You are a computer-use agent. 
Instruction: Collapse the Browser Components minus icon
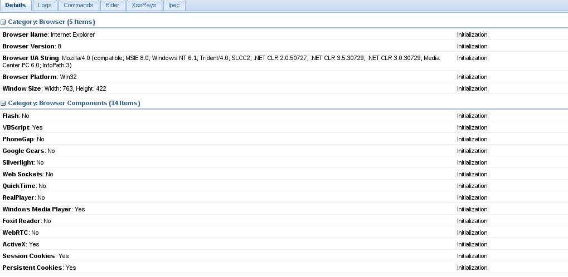(3, 103)
